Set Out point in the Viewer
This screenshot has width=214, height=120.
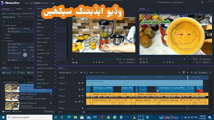(200, 59)
